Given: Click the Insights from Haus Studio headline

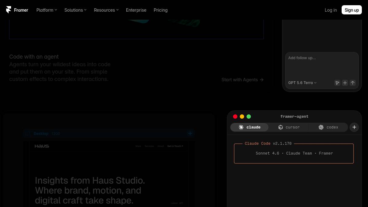Looking at the screenshot, I should click(90, 190).
